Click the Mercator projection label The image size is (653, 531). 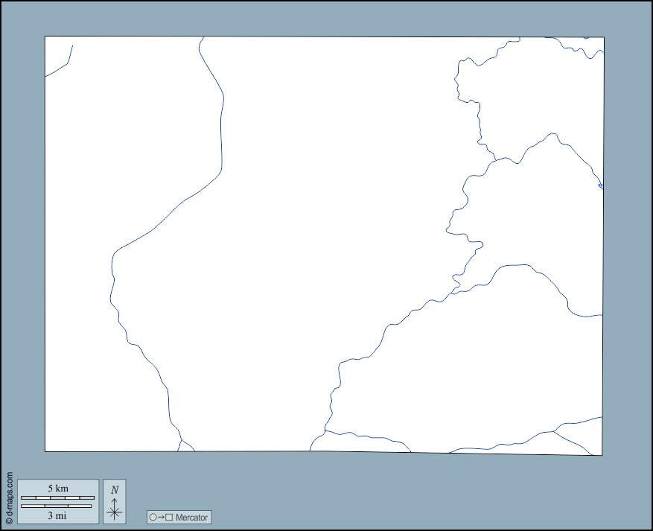click(191, 518)
